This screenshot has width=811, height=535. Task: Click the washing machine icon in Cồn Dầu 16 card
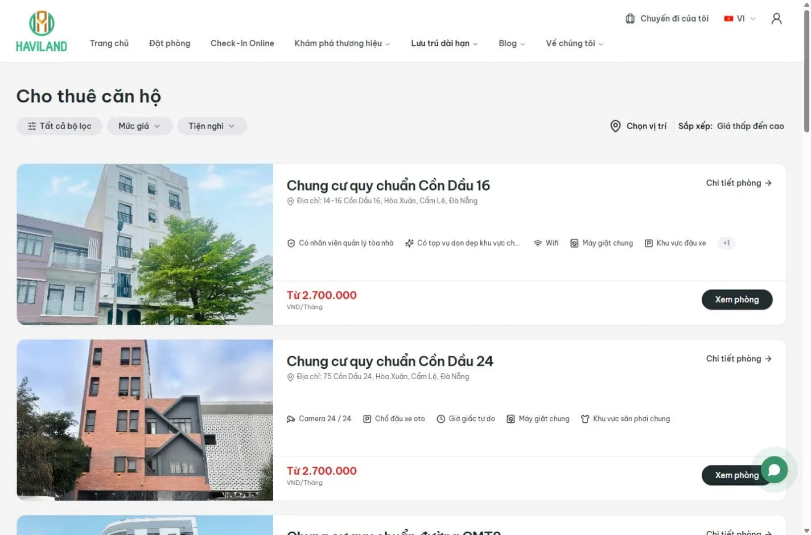[574, 243]
